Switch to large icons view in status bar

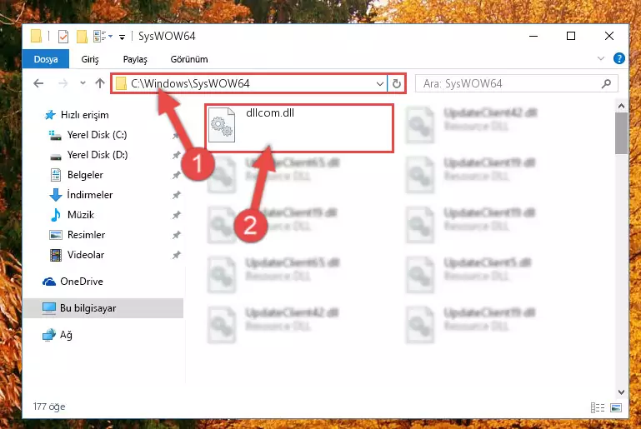[x=616, y=407]
